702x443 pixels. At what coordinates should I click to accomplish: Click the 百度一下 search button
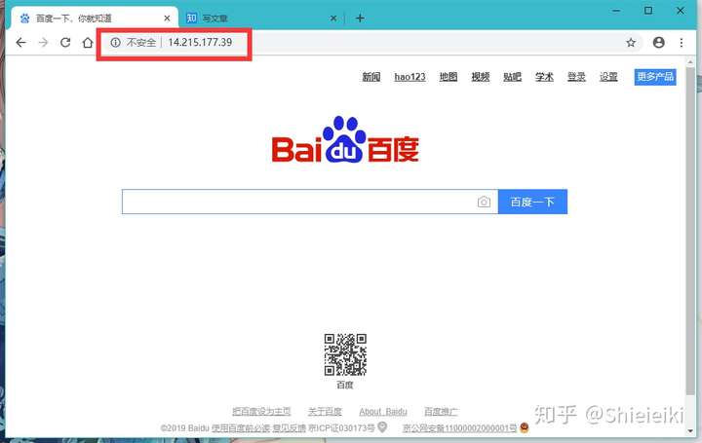[x=532, y=203]
